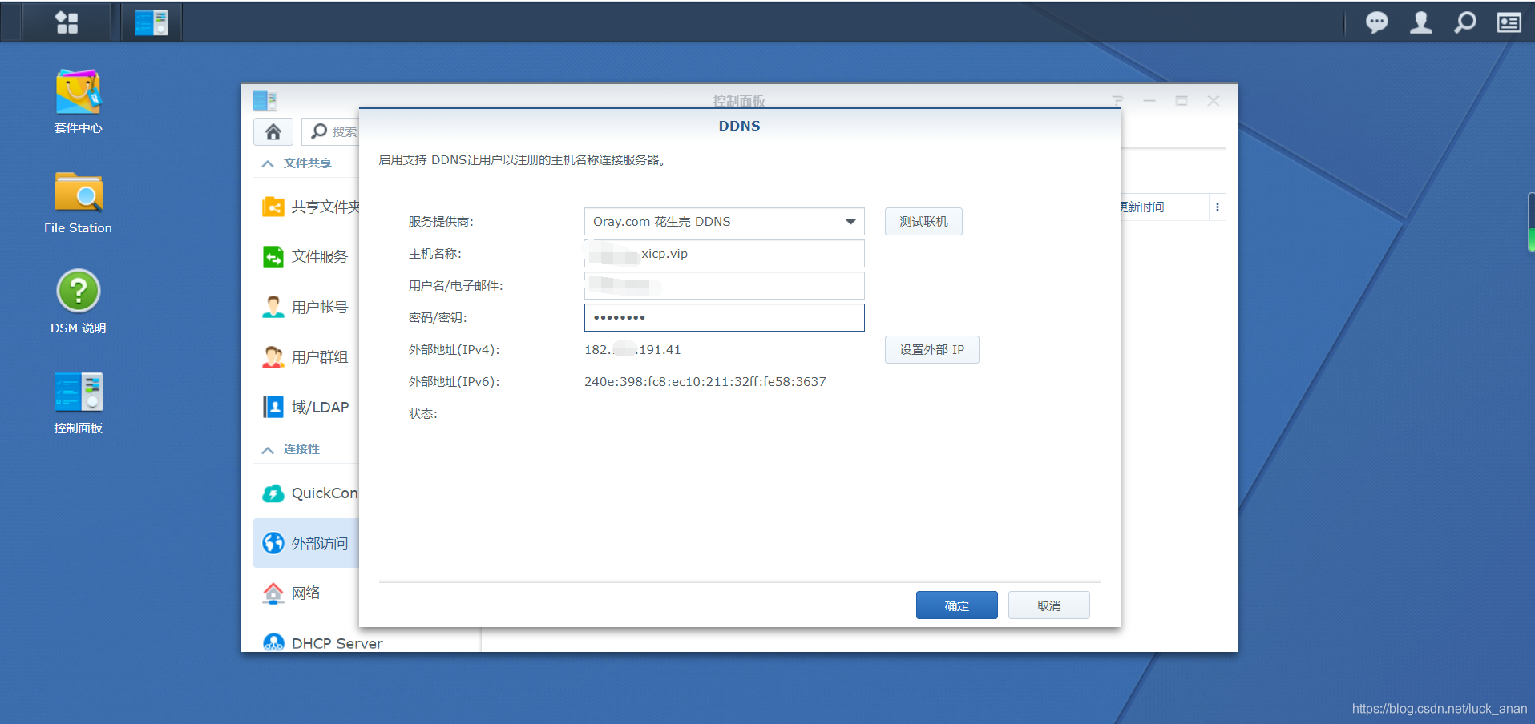Select 用户帐号 in the sidebar
The image size is (1535, 724).
pos(305,307)
